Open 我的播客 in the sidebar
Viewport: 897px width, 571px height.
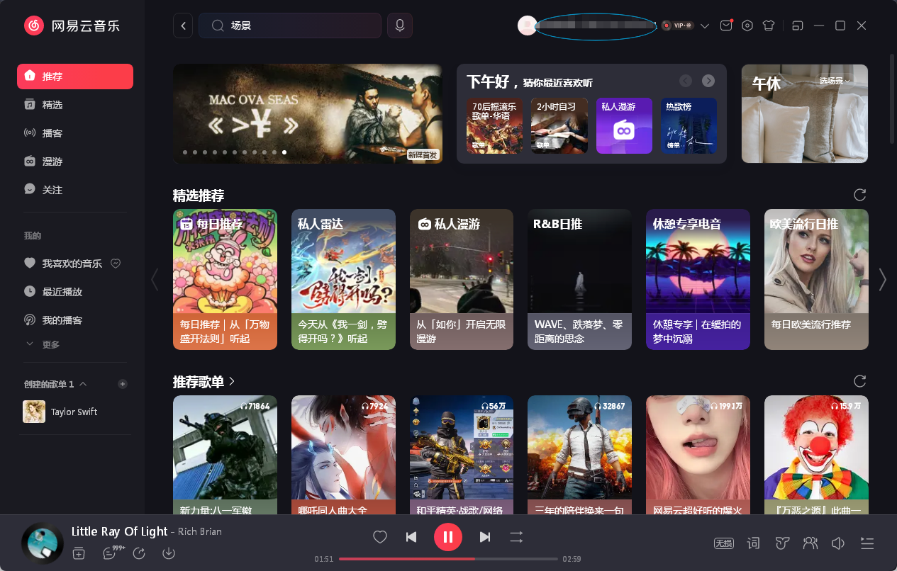(x=75, y=320)
